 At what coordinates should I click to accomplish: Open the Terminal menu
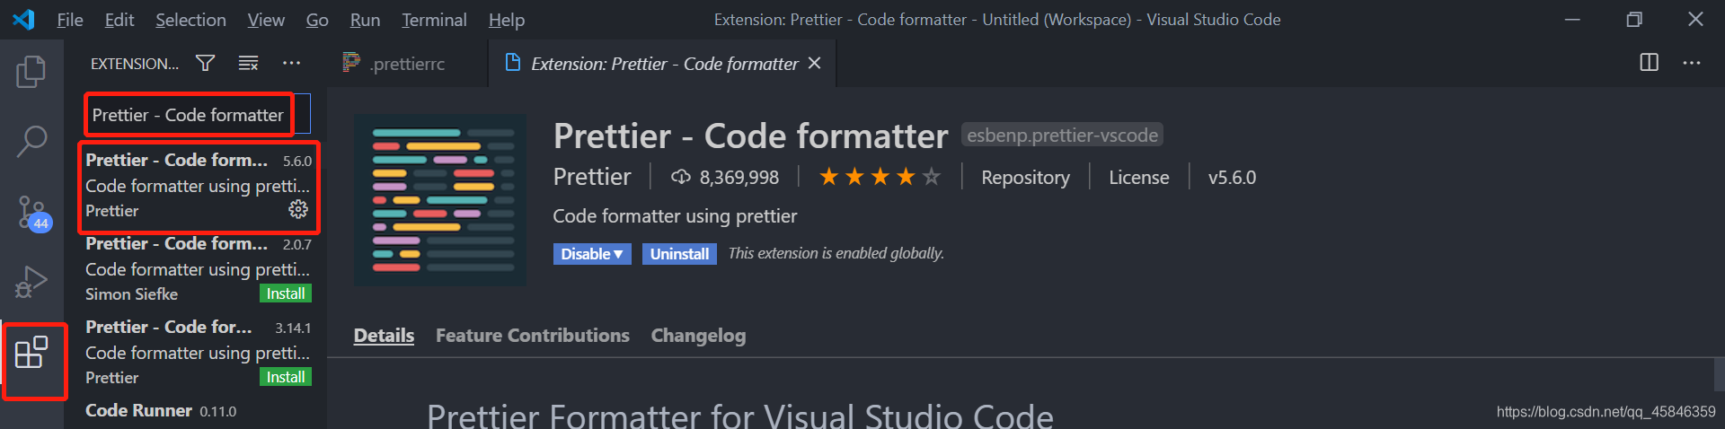click(x=434, y=20)
